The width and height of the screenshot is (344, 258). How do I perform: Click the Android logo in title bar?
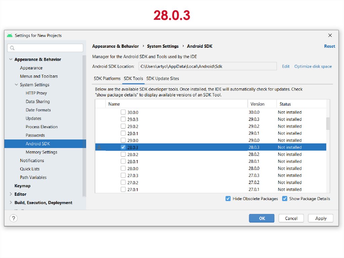click(10, 35)
